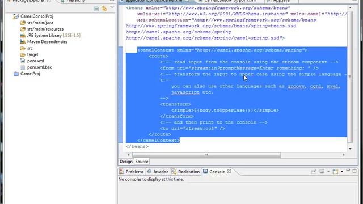This screenshot has height=204, width=363.
Task: Click the opening route tag line
Action: click(x=158, y=56)
